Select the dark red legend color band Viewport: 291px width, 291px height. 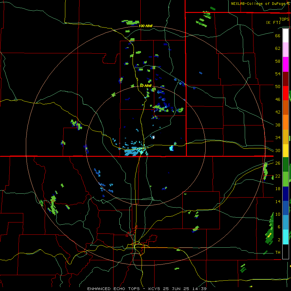[286, 79]
